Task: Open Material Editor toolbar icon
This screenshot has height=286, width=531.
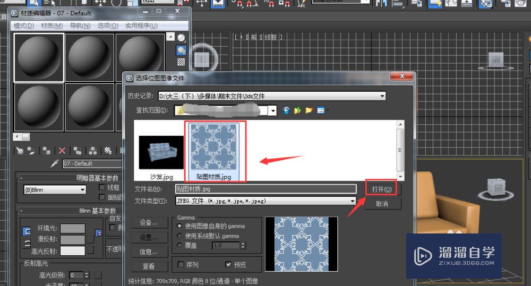Action: tap(486, 3)
